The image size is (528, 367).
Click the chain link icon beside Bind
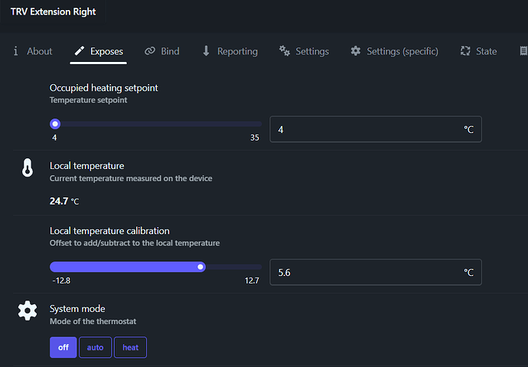[150, 51]
